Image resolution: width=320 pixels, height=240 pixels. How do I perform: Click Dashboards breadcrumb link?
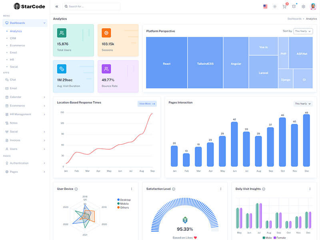294,19
